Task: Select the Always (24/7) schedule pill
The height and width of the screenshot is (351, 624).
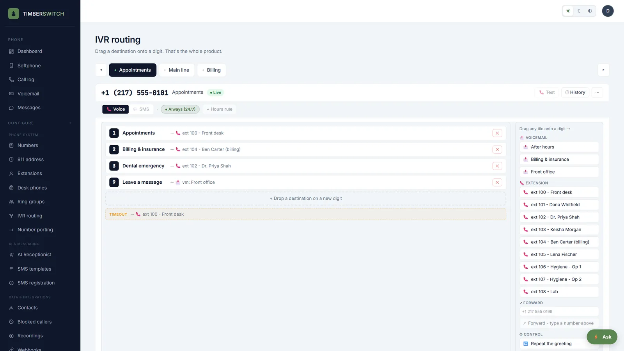Action: pos(180,109)
